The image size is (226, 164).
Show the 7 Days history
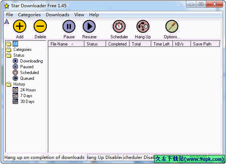coord(26,96)
